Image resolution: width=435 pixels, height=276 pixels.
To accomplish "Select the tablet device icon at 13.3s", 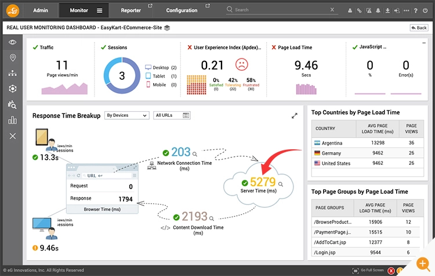I will (42, 137).
